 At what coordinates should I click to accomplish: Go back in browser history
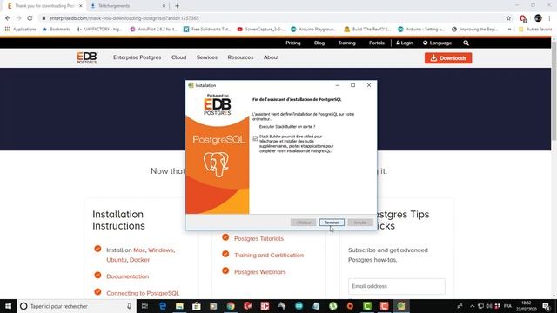[x=8, y=18]
